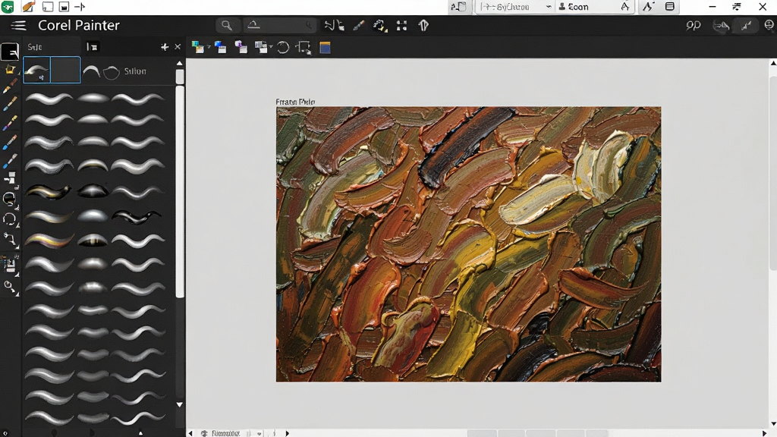The image size is (777, 437).
Task: Open dropdown arrow beside green-yellow layers icon
Action: 209,47
